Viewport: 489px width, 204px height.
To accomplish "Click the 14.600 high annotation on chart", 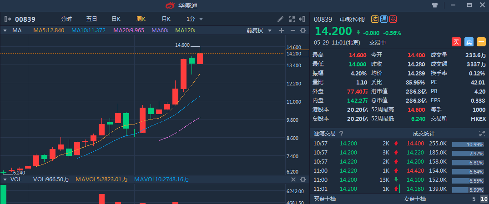I will (x=182, y=45).
